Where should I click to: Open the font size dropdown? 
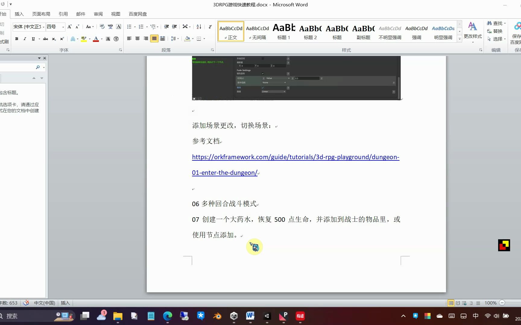[63, 27]
